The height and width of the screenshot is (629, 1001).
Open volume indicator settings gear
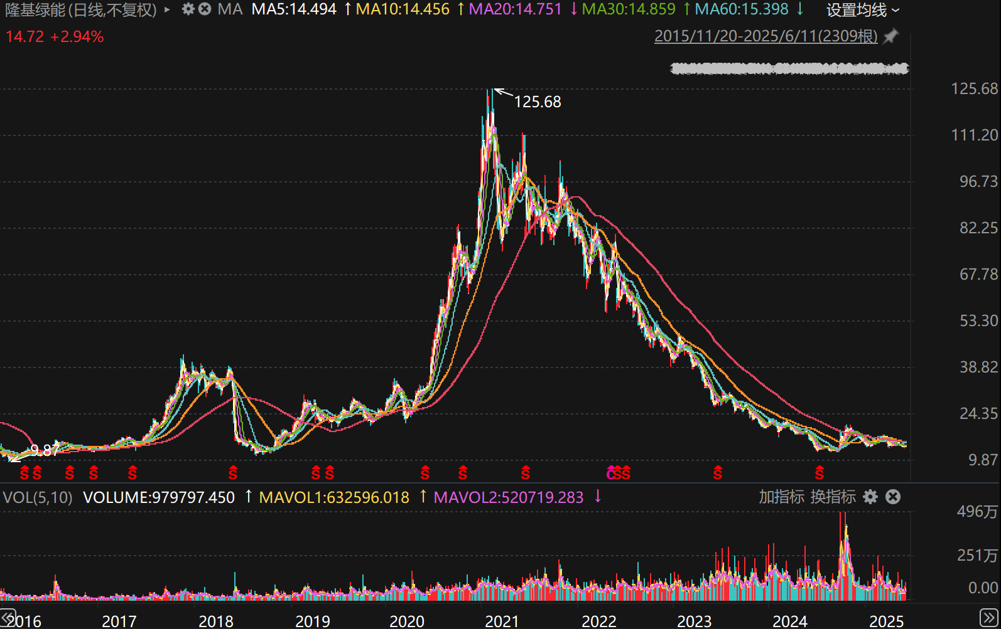870,497
